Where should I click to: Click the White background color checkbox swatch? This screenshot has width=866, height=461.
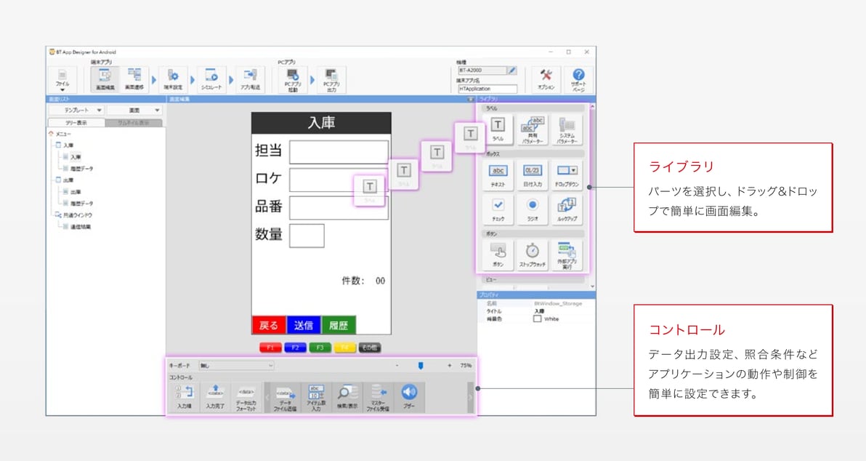coord(537,319)
